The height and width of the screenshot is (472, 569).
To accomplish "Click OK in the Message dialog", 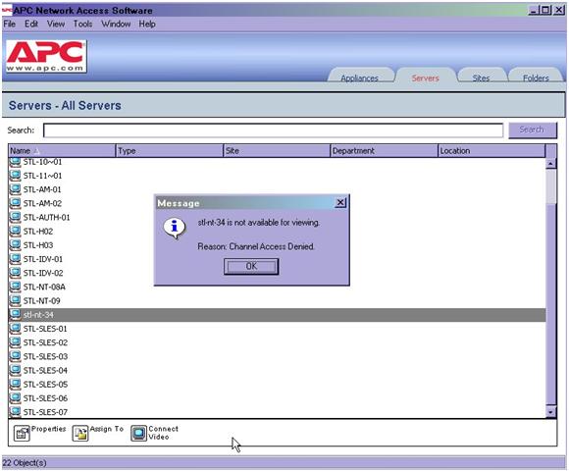I will (251, 266).
